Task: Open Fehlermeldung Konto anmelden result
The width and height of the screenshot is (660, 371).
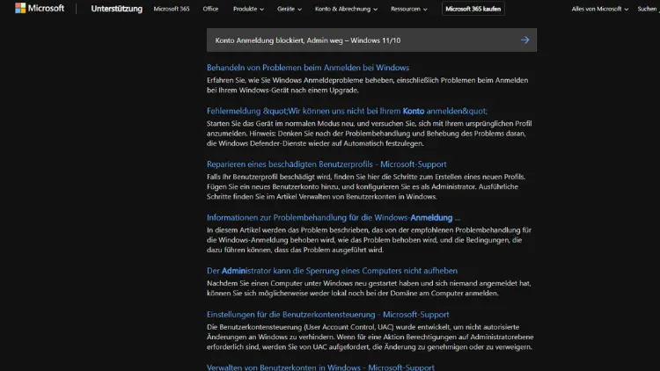Action: click(347, 111)
